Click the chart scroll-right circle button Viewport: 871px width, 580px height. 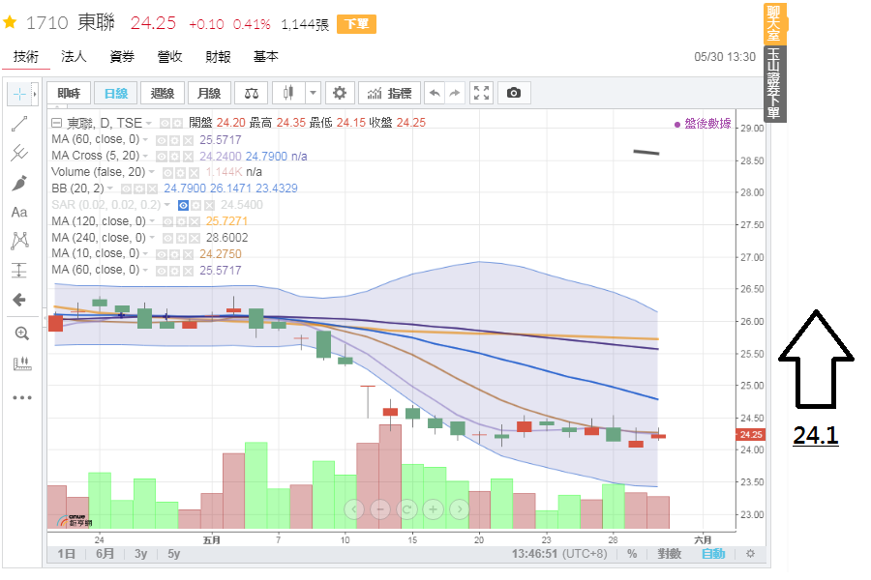click(x=460, y=508)
